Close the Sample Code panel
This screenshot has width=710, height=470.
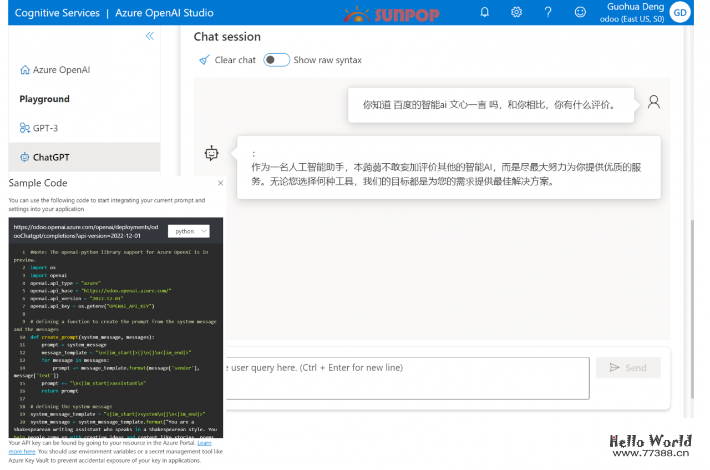(220, 183)
